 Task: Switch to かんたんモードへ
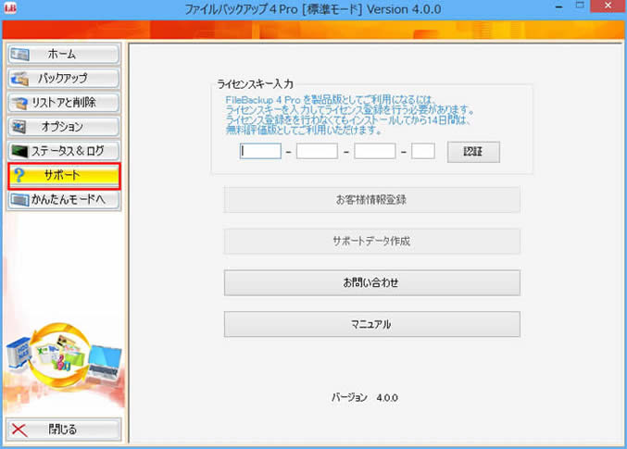63,200
